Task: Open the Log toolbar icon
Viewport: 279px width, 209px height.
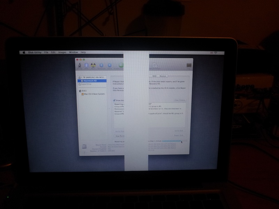Action: coord(189,65)
